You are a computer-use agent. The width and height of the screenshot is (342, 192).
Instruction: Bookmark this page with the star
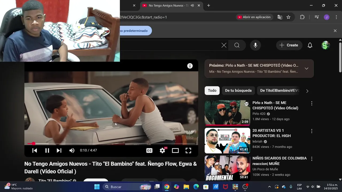[x=289, y=17]
